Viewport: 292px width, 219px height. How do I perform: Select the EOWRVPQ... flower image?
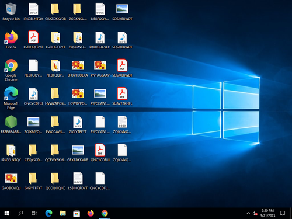(78, 96)
